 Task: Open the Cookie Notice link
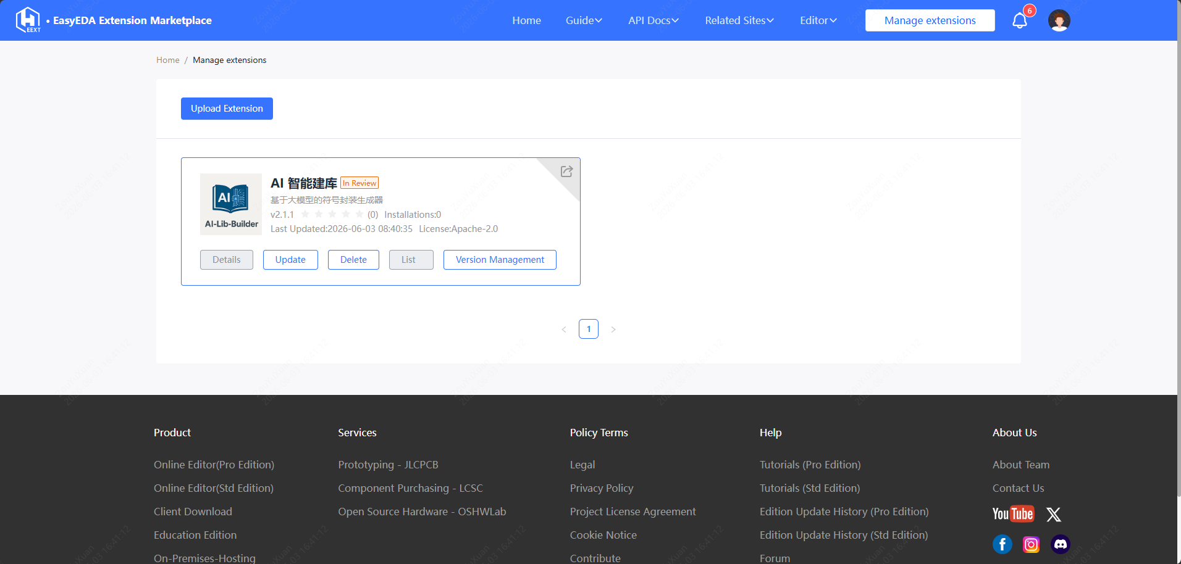[603, 535]
